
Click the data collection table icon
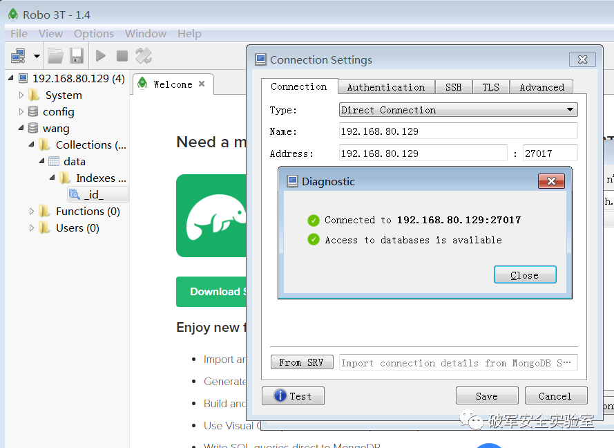click(x=54, y=162)
